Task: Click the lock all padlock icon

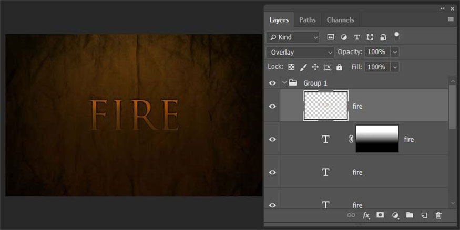Action: coord(339,67)
